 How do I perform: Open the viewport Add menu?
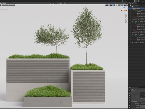10,5
